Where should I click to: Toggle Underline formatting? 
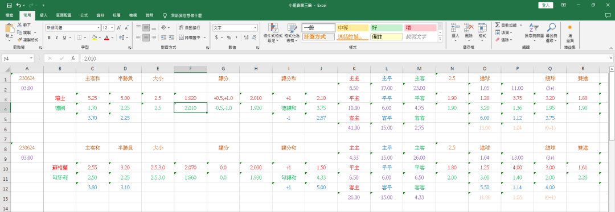coord(64,38)
